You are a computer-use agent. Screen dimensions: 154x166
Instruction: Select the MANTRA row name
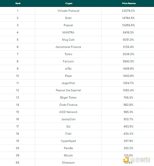(68, 32)
